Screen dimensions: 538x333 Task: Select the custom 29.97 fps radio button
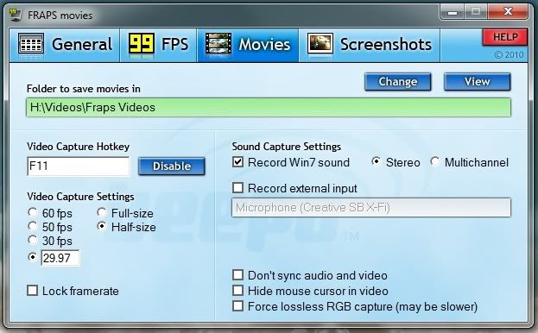33,256
